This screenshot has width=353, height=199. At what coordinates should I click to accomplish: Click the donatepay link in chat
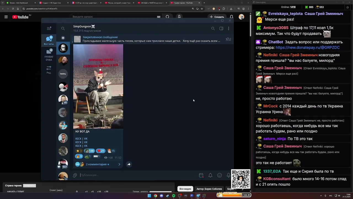307,48
